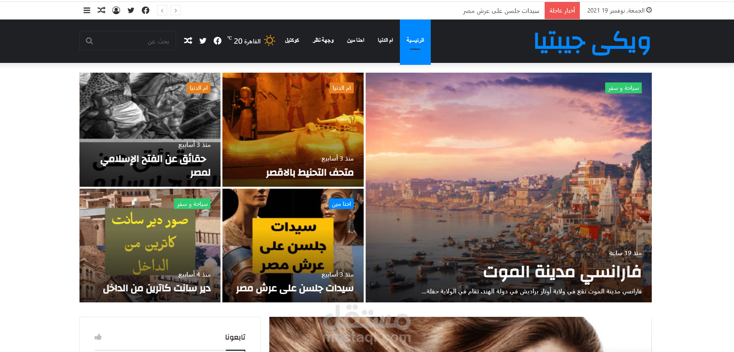This screenshot has height=352, width=734.
Task: Open the user login icon
Action: coord(116,10)
